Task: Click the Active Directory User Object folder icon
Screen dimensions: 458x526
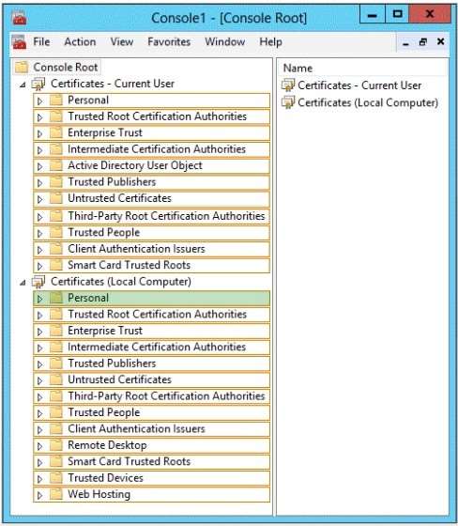Action: pyautogui.click(x=56, y=165)
